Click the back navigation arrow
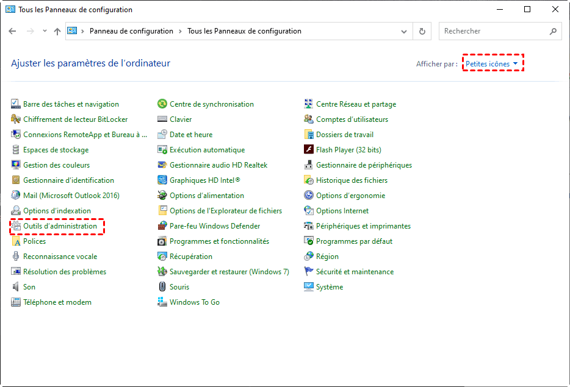Image resolution: width=570 pixels, height=387 pixels. 13,31
